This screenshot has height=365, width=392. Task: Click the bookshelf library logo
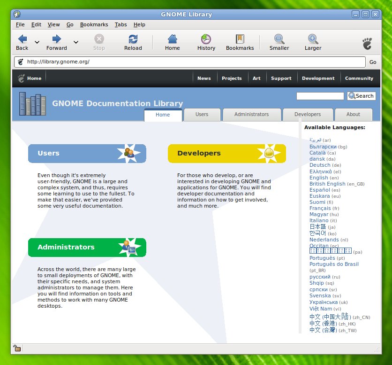click(32, 104)
